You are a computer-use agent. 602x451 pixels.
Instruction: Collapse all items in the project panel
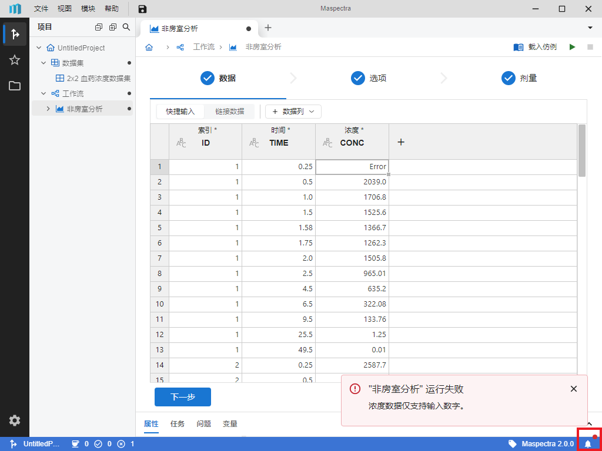(x=99, y=27)
